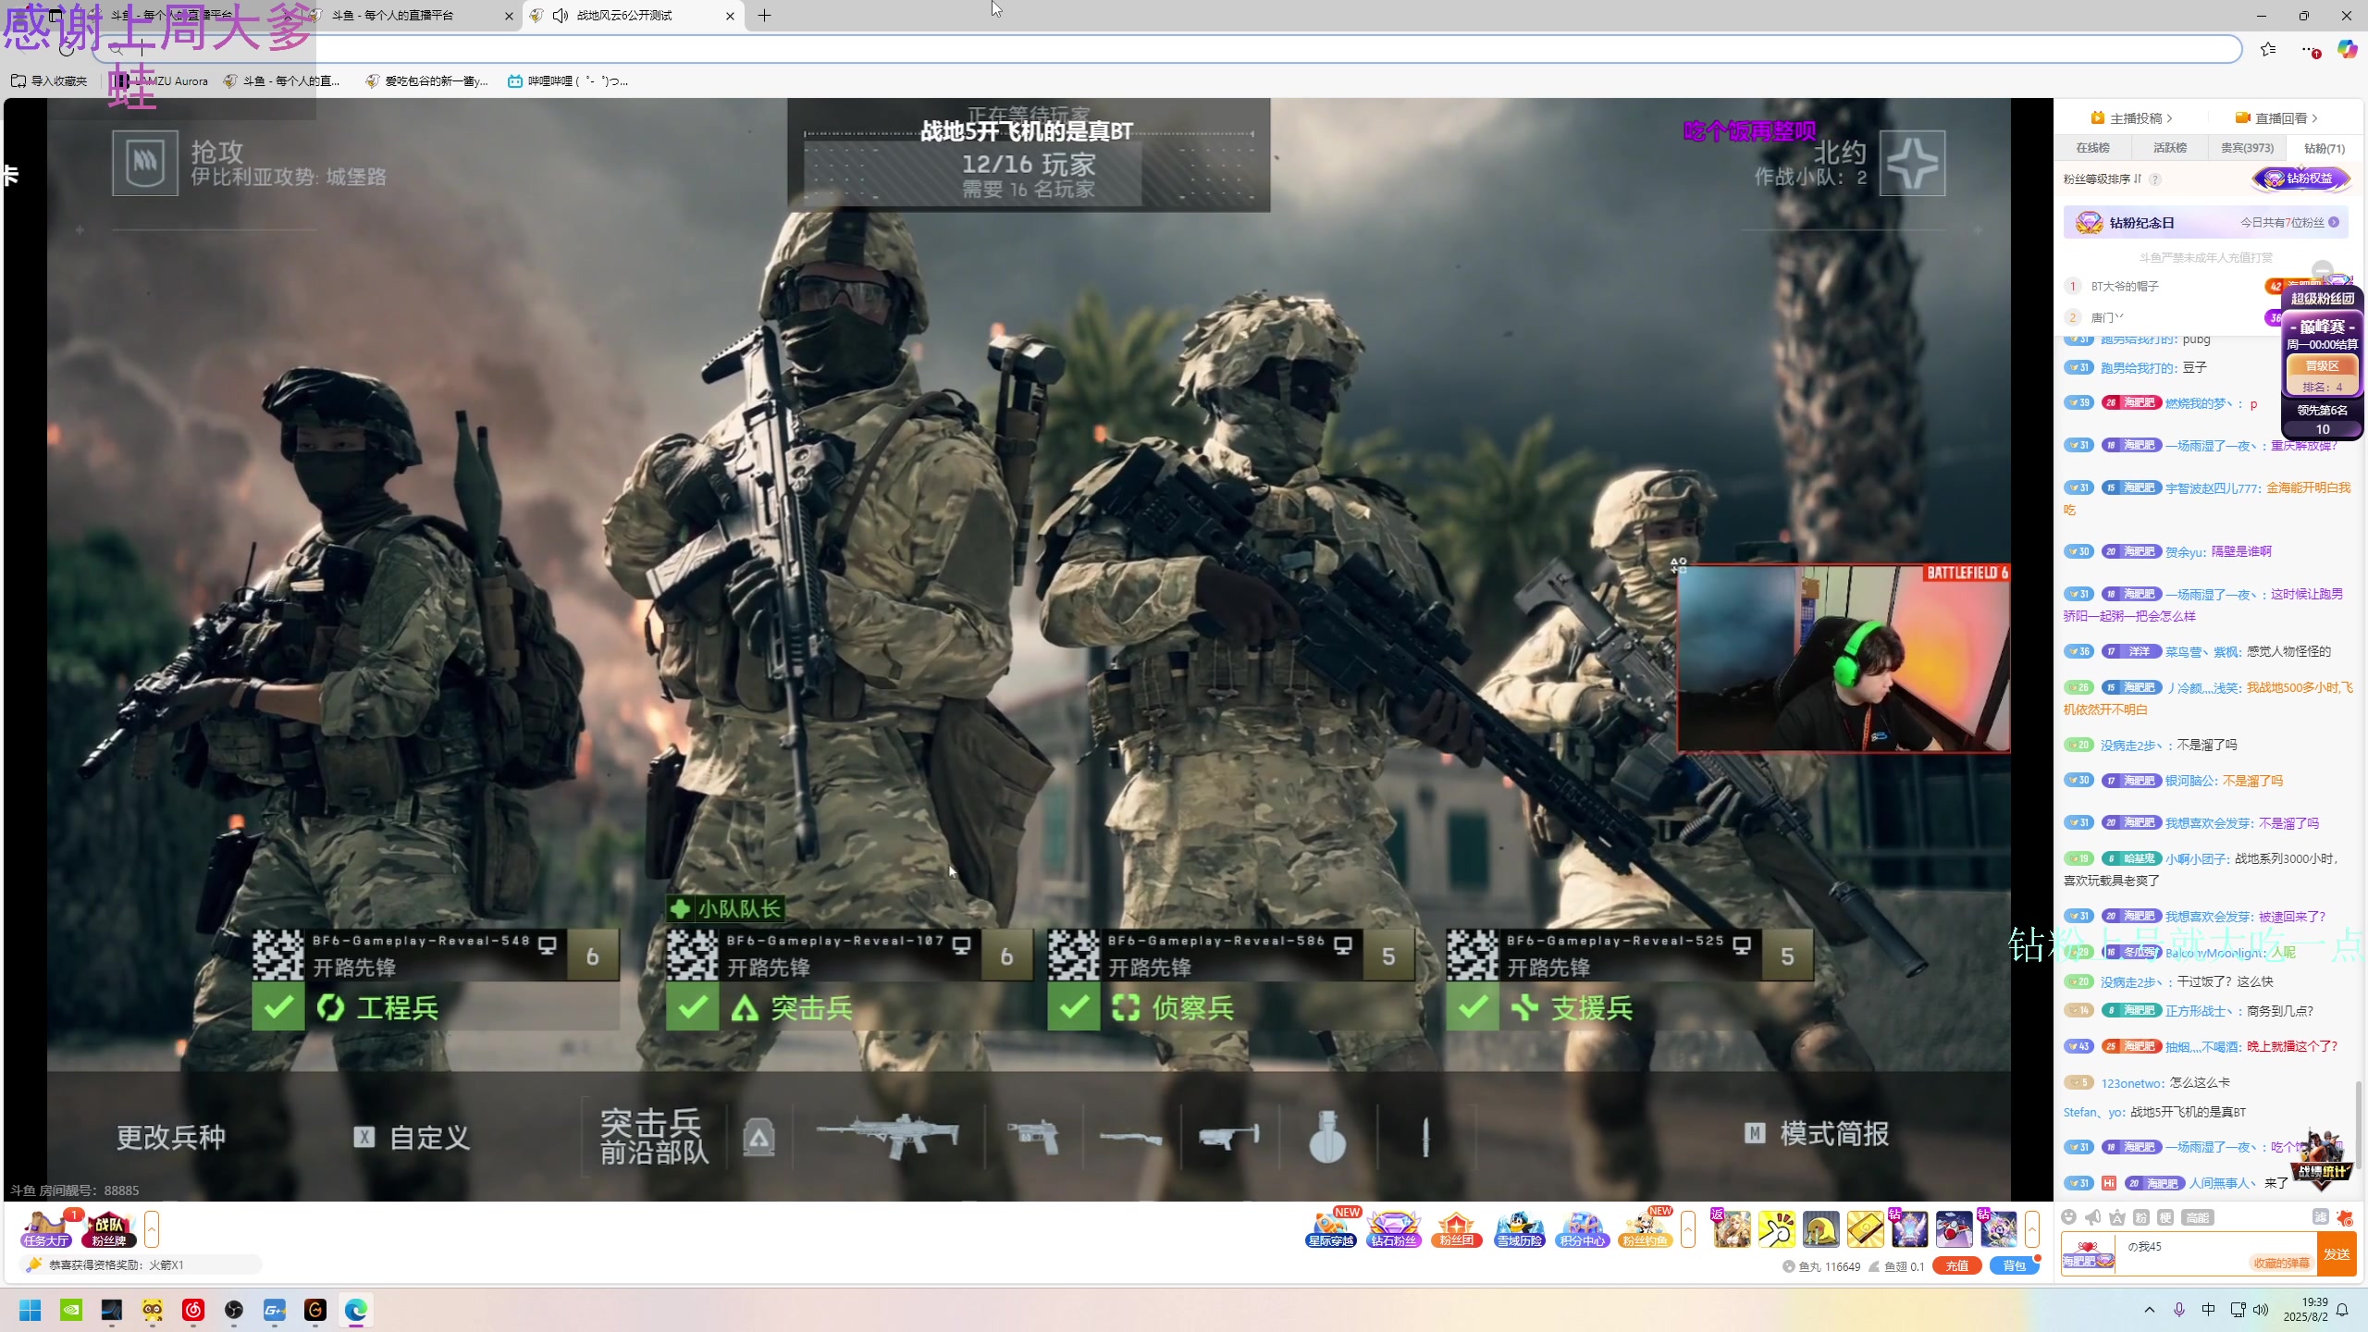Open the Windows Start menu
Screen dimensions: 2368x1332
[31, 1310]
